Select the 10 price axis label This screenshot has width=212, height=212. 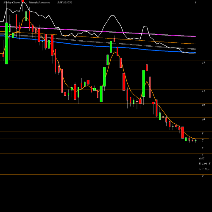(x=204, y=120)
